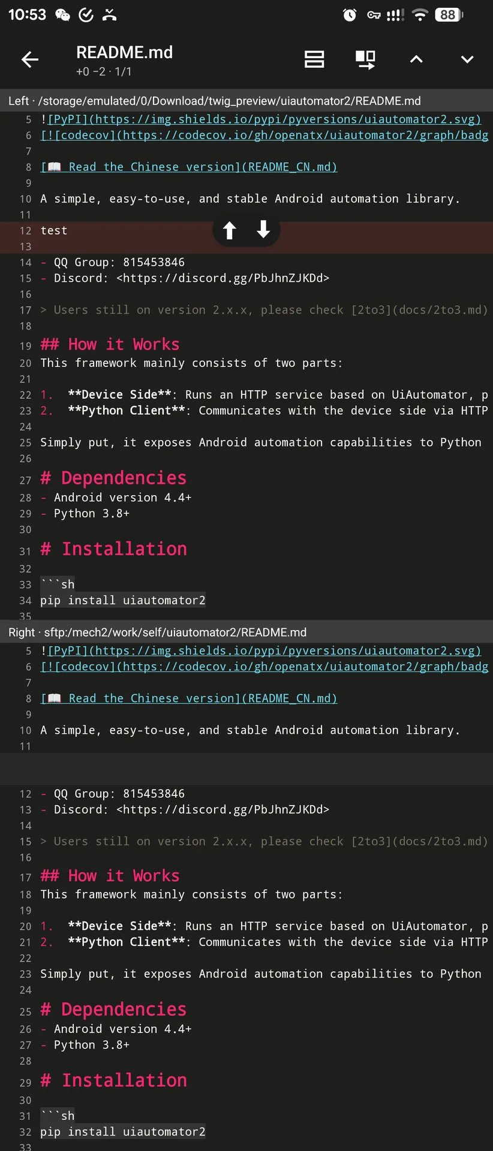Tap '## How it Works' heading in right pane

(110, 876)
